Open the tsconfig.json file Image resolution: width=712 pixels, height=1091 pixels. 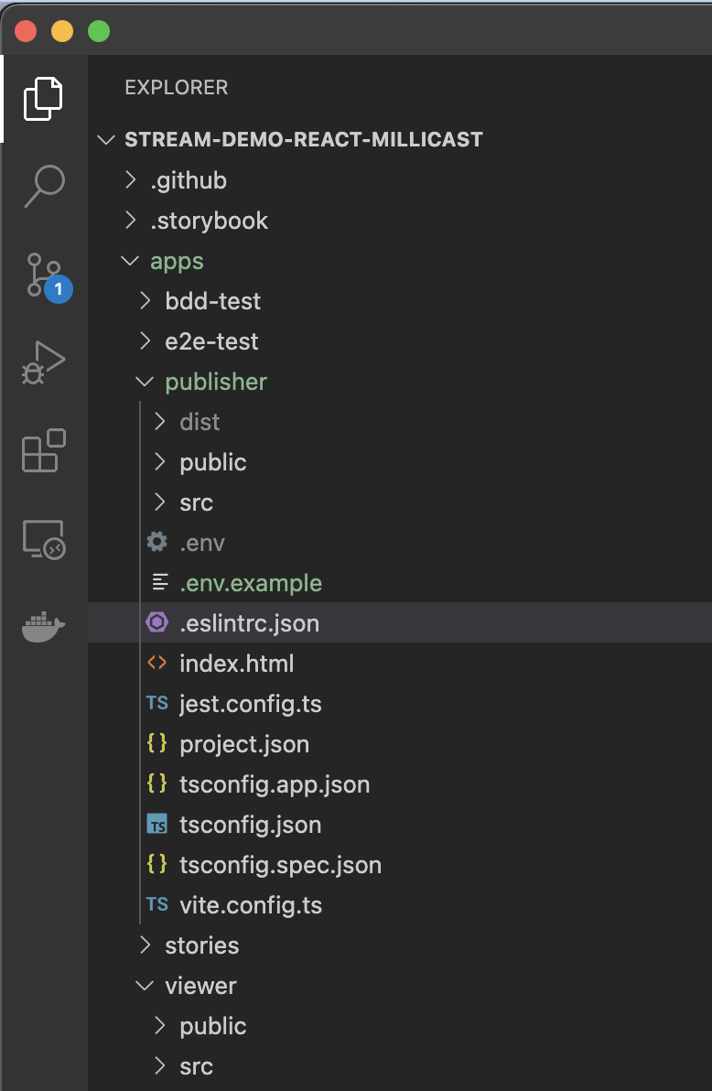point(251,826)
